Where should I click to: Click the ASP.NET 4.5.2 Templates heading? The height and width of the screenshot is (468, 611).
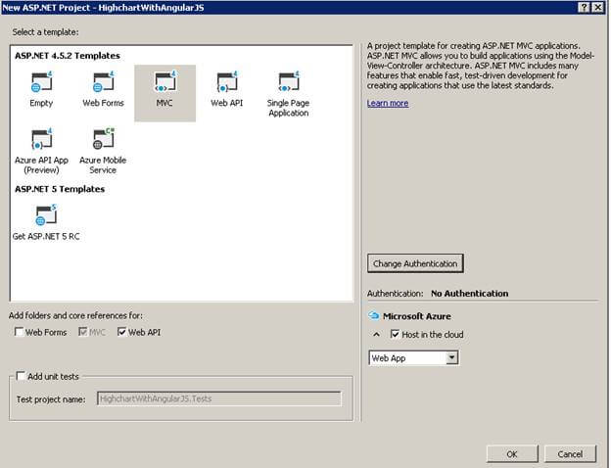click(x=68, y=56)
